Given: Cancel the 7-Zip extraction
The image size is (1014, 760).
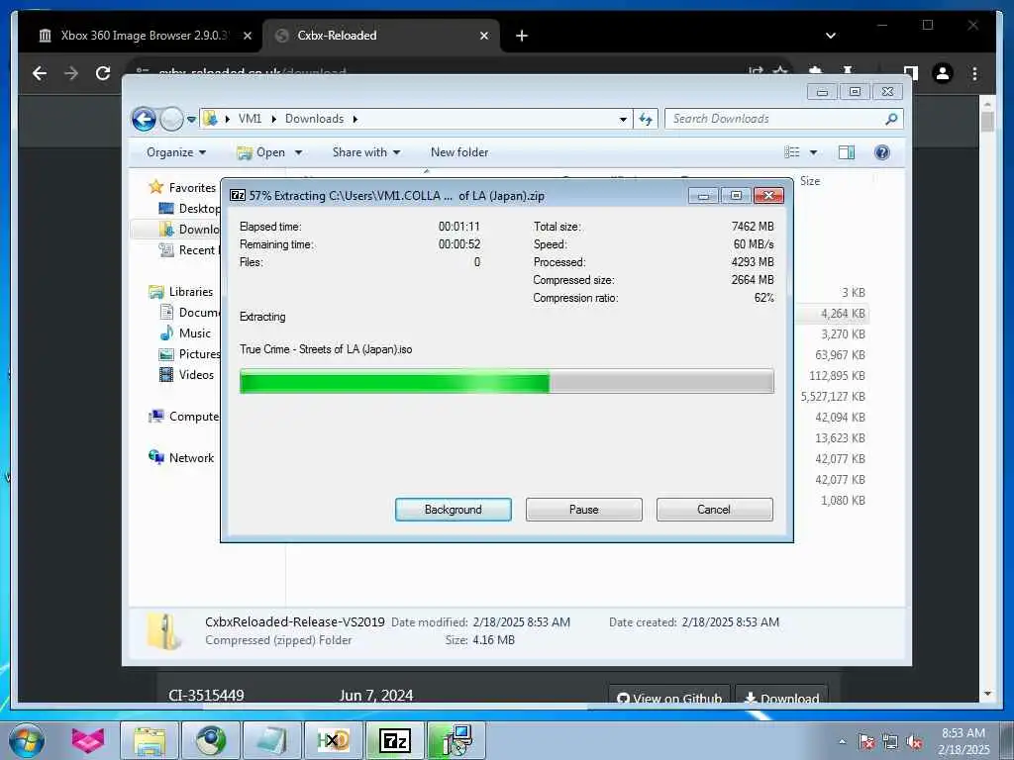Looking at the screenshot, I should 714,510.
